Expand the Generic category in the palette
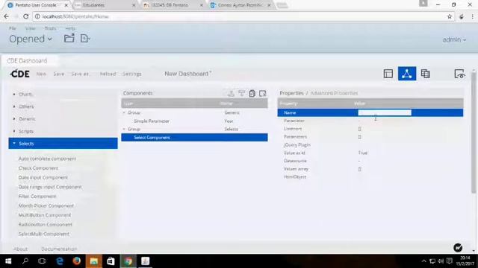478x268 pixels. pyautogui.click(x=27, y=119)
